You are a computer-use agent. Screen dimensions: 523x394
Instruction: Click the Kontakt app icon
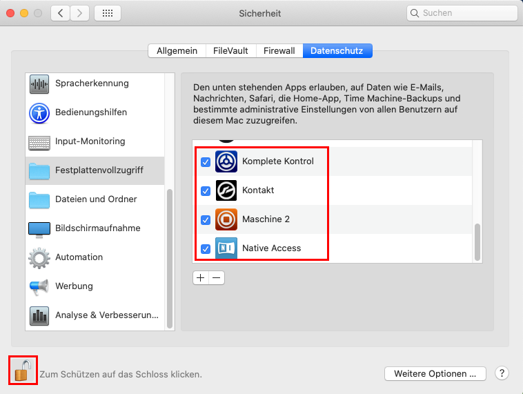point(226,190)
